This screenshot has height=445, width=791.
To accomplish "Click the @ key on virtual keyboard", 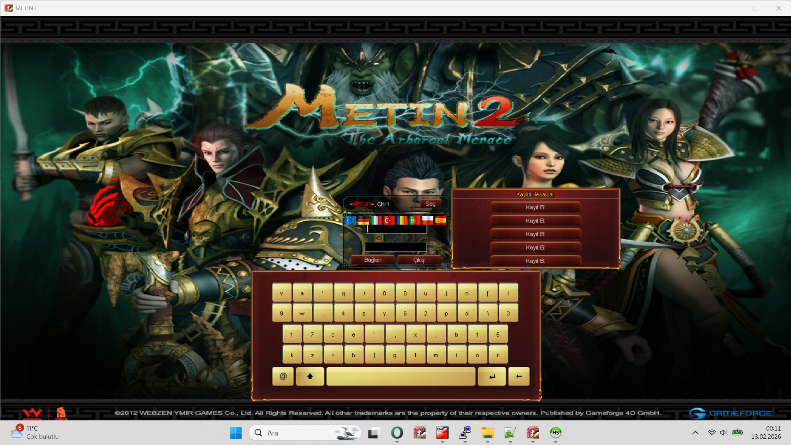I will coord(283,376).
